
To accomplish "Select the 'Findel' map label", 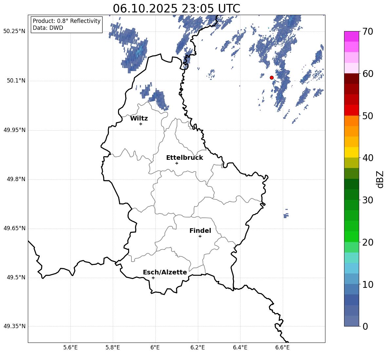I will [x=200, y=231].
